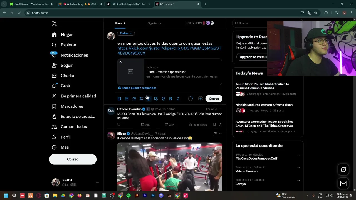
Task: Open Explorar in the sidebar
Action: point(64,45)
